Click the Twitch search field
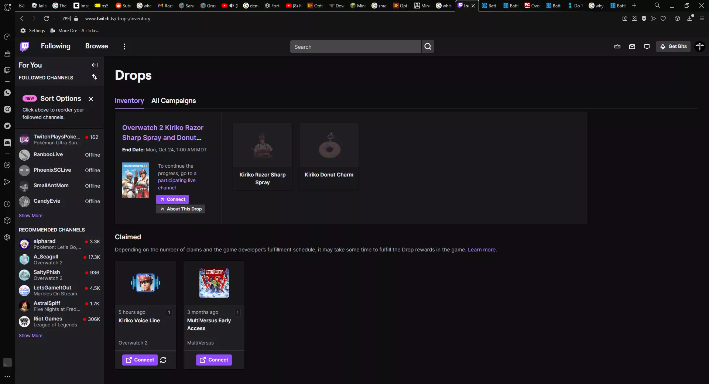The width and height of the screenshot is (709, 384). coord(354,47)
